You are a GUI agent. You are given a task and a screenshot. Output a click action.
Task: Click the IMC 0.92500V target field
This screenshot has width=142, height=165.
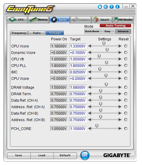point(78,72)
